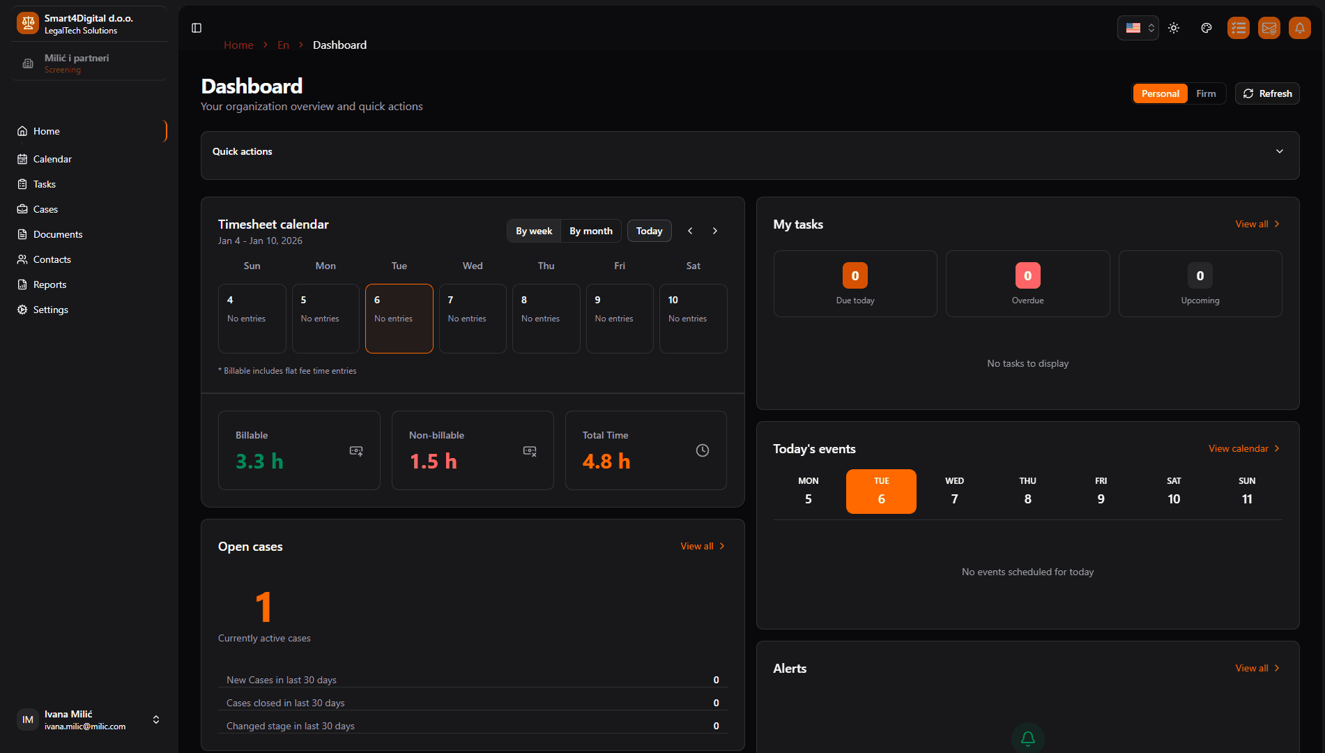1325x753 pixels.
Task: Toggle light mode with the sun icon
Action: (1173, 28)
